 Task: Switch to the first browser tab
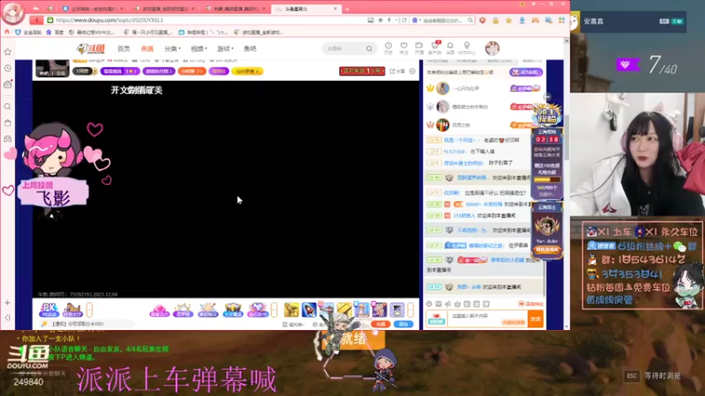pyautogui.click(x=93, y=9)
